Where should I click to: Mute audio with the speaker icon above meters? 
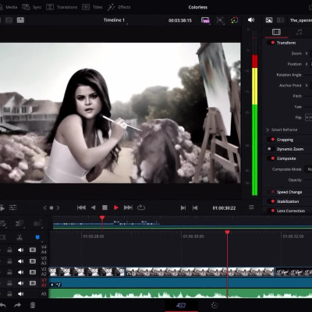251,20
